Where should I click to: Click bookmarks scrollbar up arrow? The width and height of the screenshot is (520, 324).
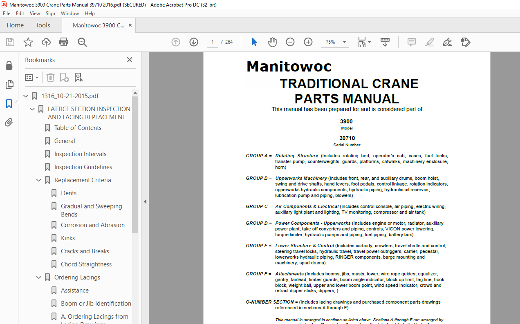tap(135, 93)
